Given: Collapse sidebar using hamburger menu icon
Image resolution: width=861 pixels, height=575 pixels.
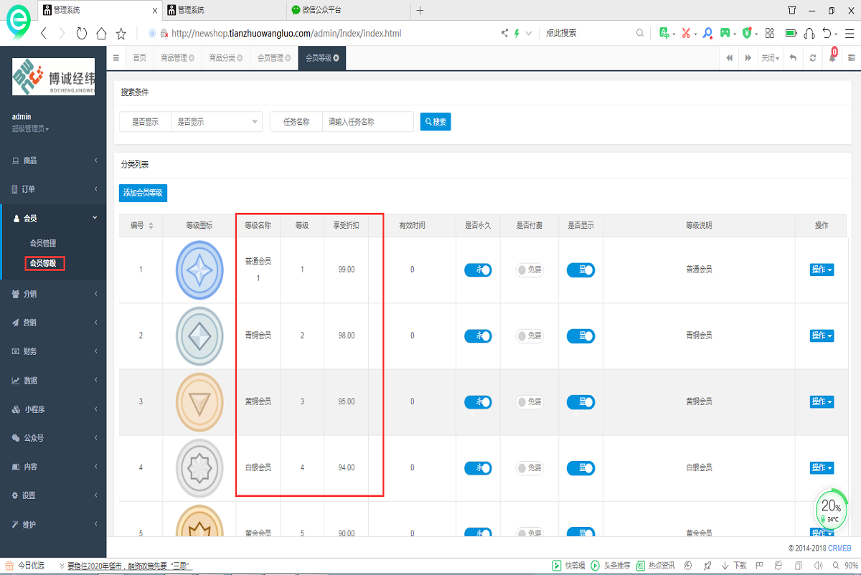Looking at the screenshot, I should [116, 58].
